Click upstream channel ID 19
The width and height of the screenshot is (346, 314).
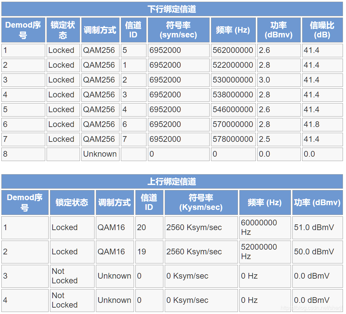pyautogui.click(x=141, y=252)
